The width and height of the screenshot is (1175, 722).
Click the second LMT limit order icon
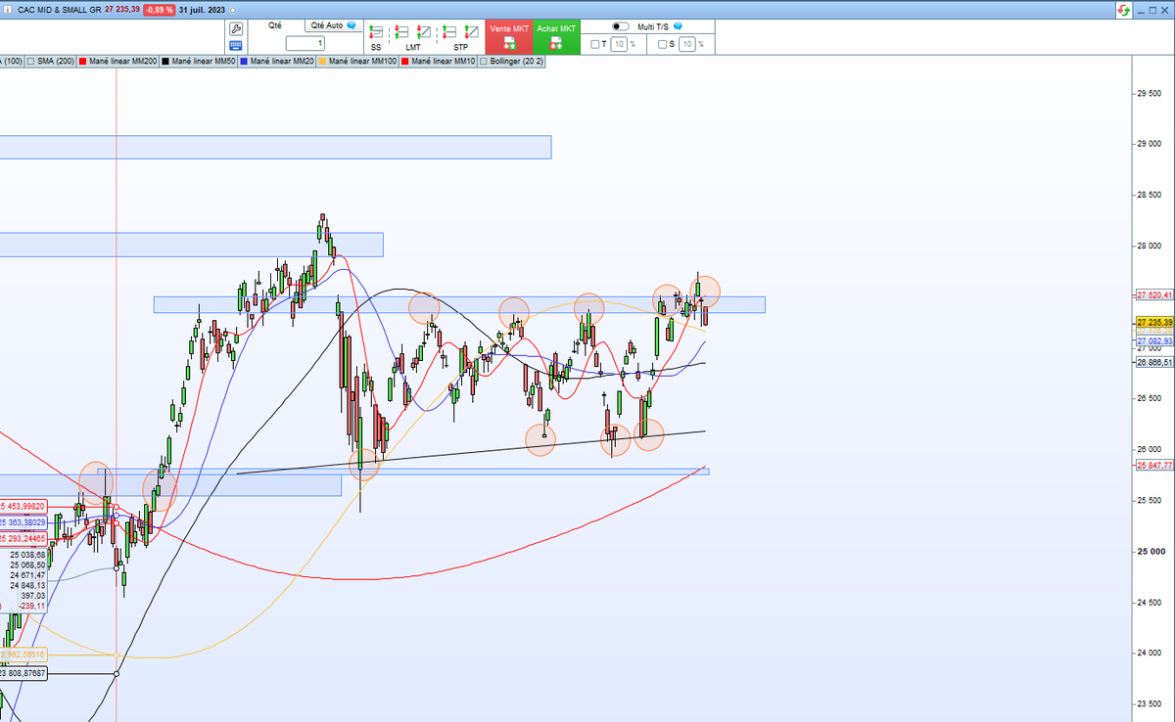pyautogui.click(x=424, y=30)
